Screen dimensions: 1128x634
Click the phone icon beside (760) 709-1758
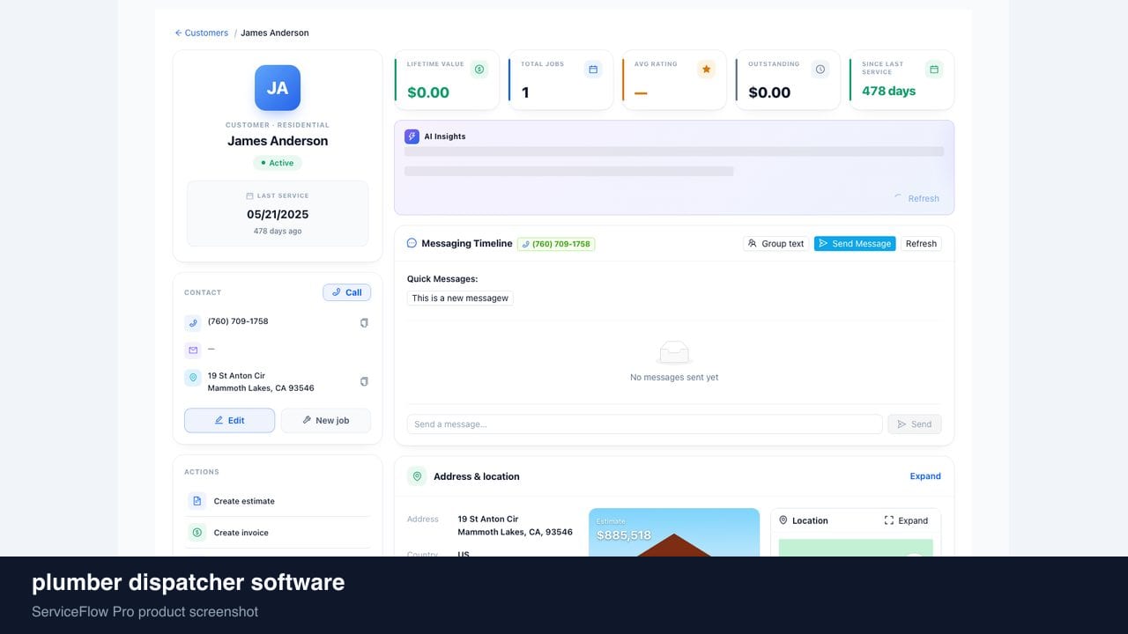point(193,323)
